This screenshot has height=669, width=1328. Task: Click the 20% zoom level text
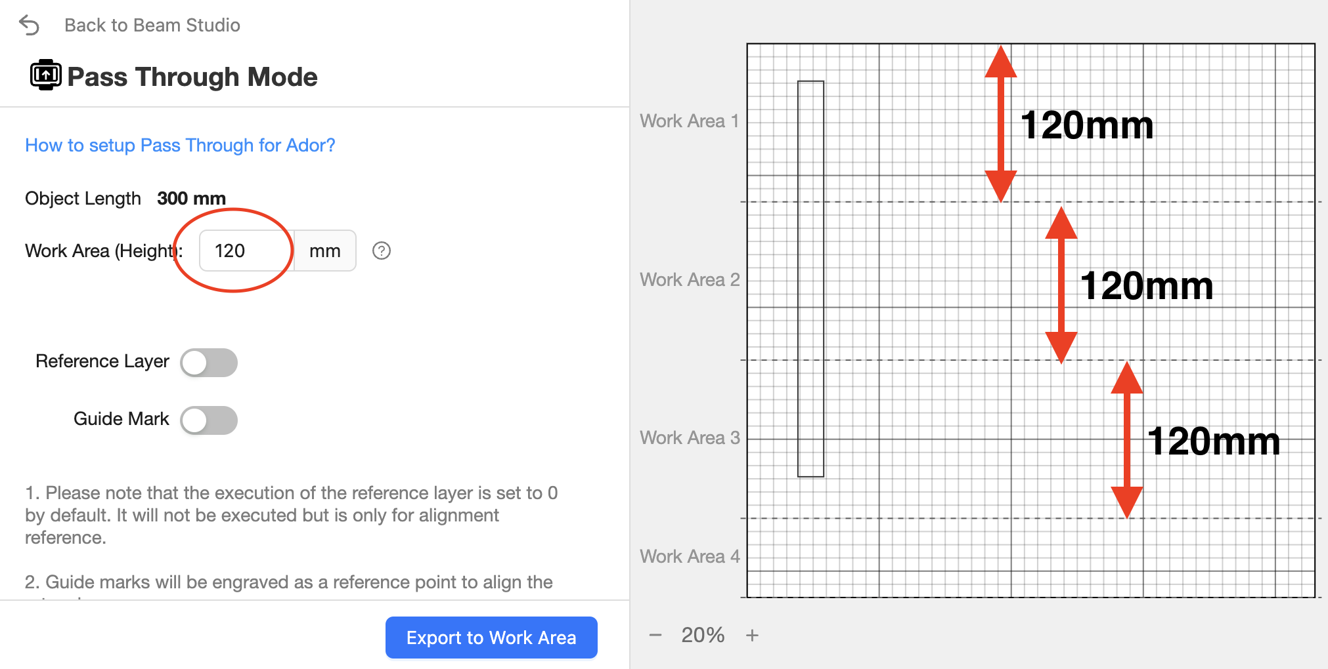click(x=703, y=635)
